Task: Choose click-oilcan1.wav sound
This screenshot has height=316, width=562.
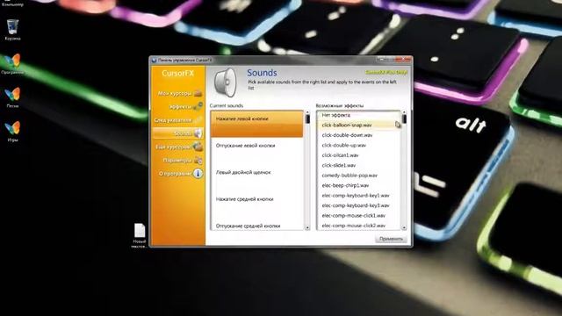Action: [358, 155]
